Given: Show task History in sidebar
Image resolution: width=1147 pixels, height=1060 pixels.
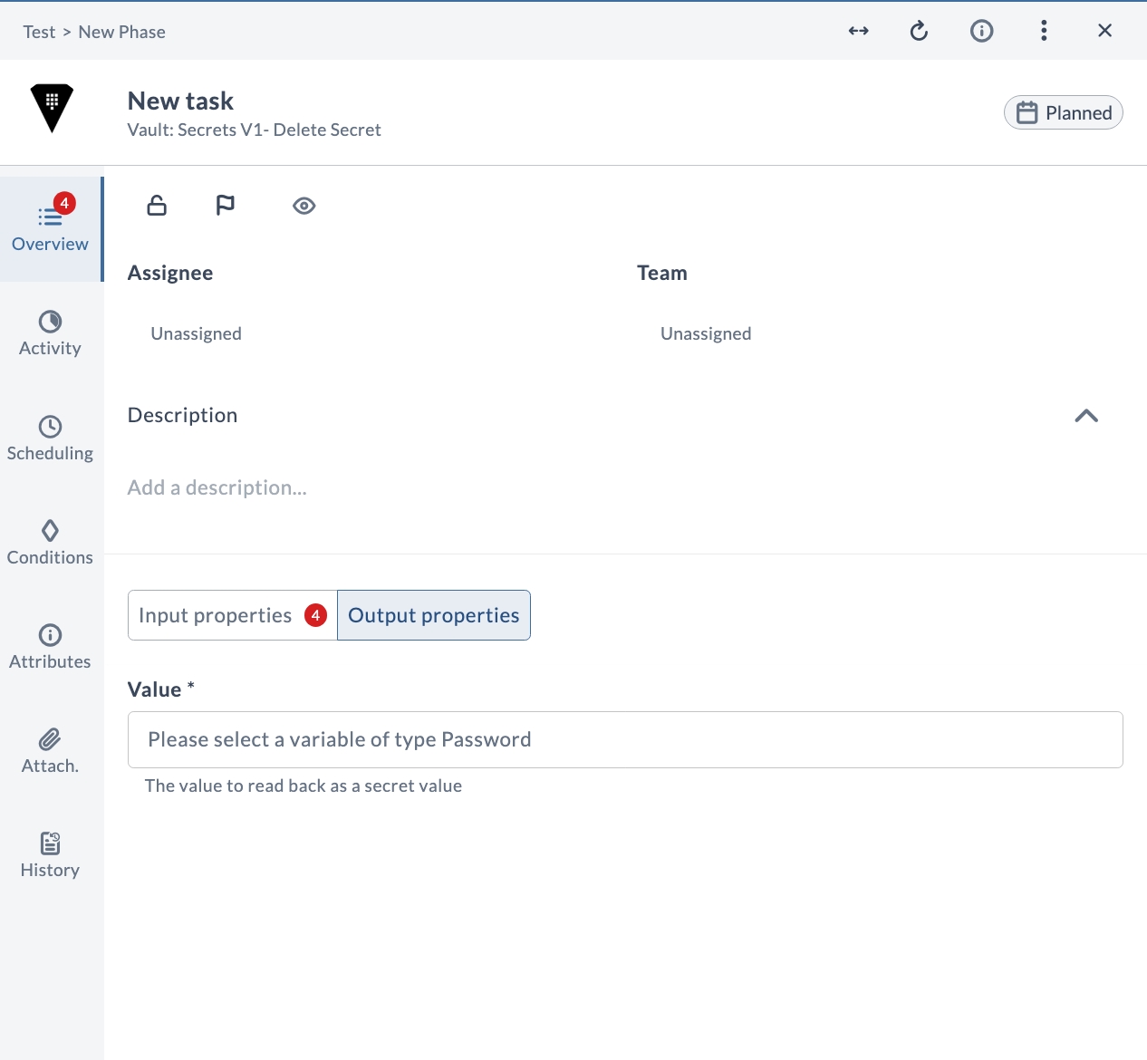Looking at the screenshot, I should tap(51, 855).
